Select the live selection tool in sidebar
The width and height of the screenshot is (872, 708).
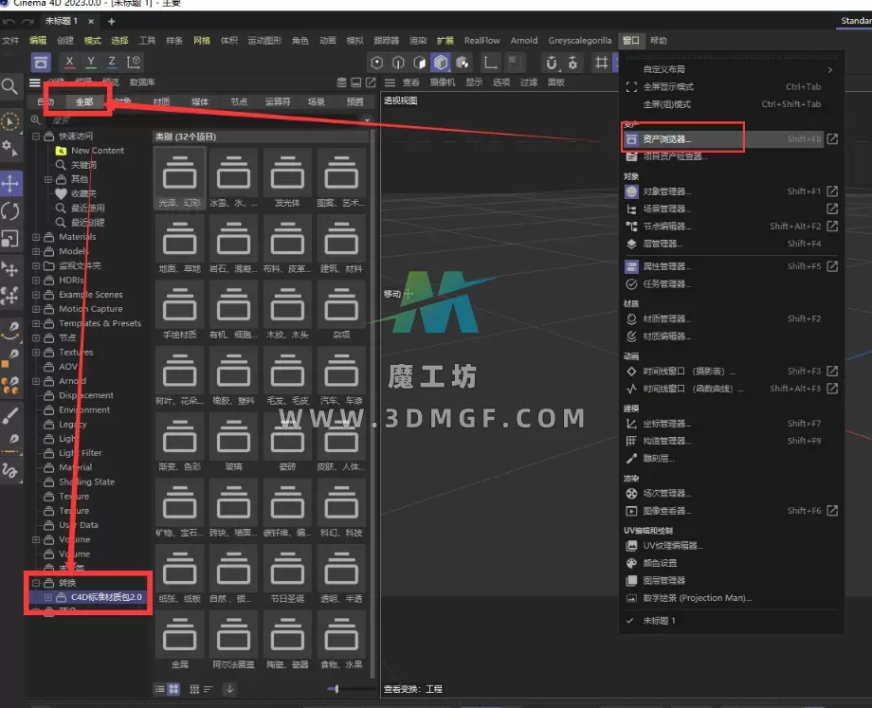(10, 122)
